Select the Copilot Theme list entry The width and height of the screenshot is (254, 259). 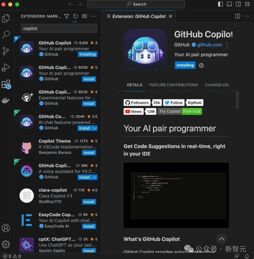coord(58,147)
